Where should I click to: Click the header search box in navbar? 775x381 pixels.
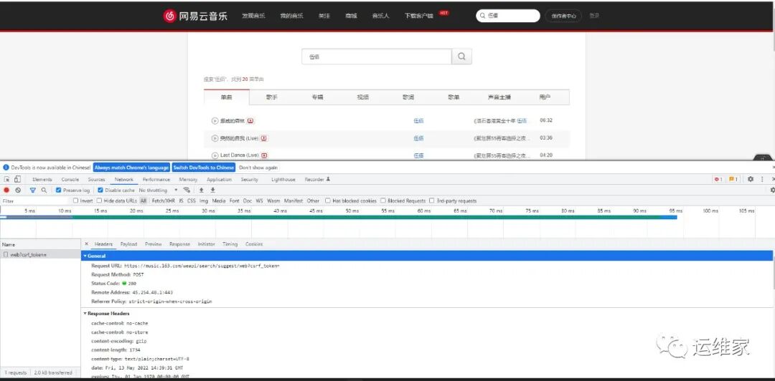(x=508, y=16)
